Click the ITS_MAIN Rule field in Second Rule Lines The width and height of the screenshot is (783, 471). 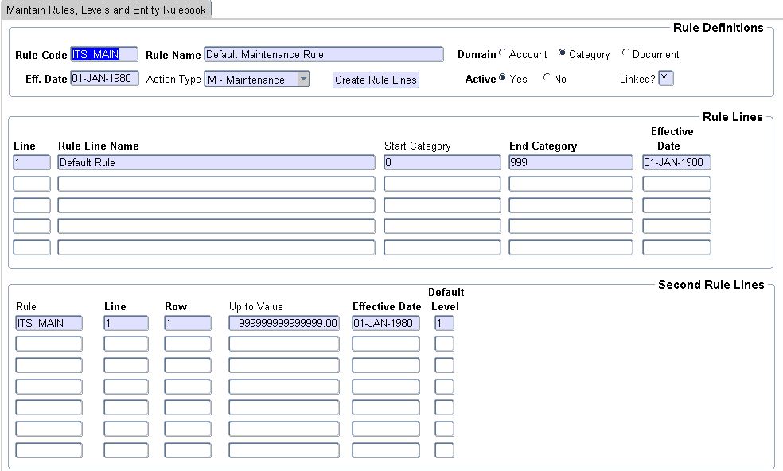[49, 323]
